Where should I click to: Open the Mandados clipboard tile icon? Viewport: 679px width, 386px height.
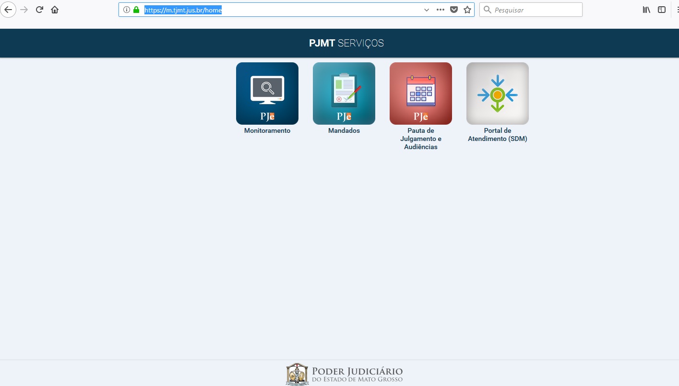click(344, 94)
